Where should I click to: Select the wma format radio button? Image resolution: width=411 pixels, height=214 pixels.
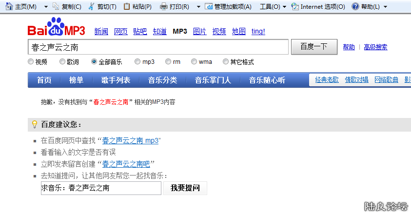(x=194, y=62)
